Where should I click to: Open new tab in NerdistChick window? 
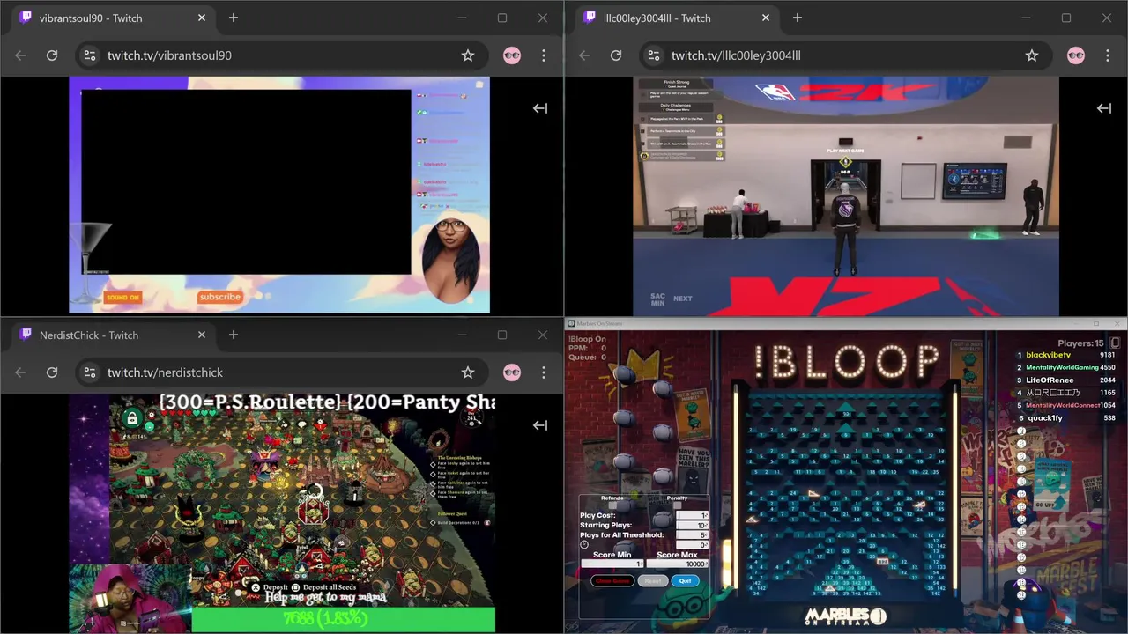pyautogui.click(x=234, y=335)
